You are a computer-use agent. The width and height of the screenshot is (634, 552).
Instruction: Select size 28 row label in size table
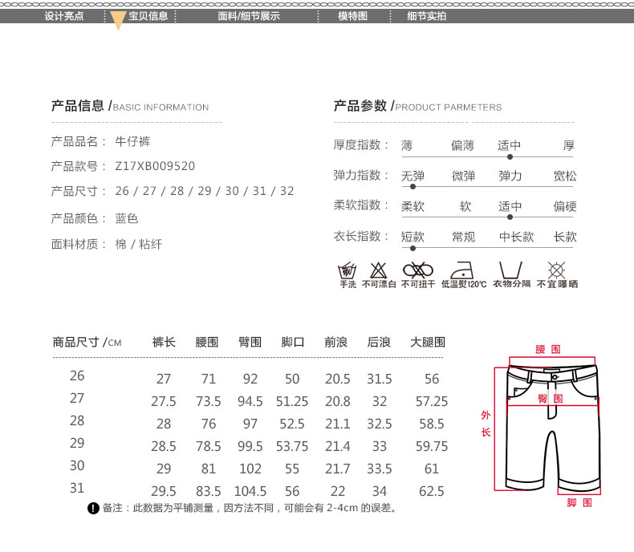pos(77,420)
